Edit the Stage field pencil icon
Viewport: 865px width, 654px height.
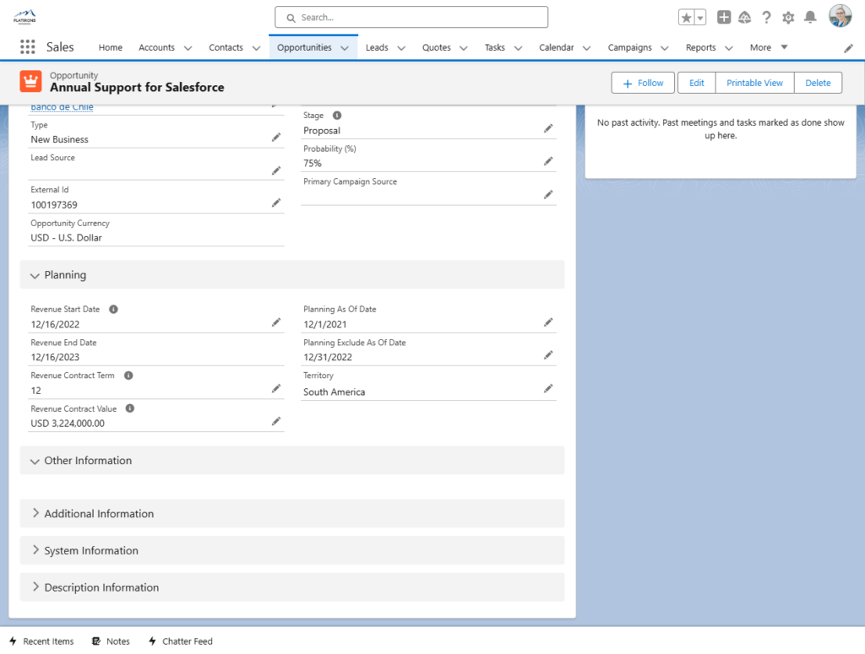[x=547, y=128]
